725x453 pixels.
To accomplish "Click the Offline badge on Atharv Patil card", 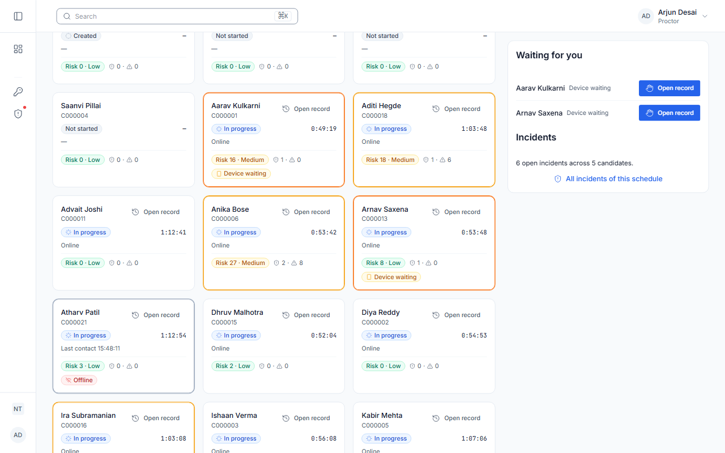I will [79, 381].
